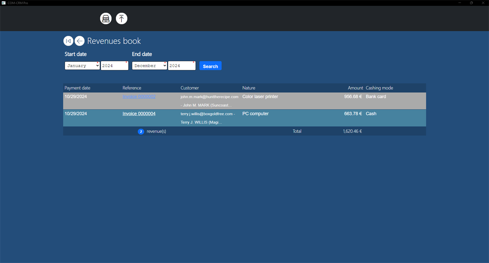Click the start year input field
Viewport: 489px width, 263px height.
tap(114, 65)
